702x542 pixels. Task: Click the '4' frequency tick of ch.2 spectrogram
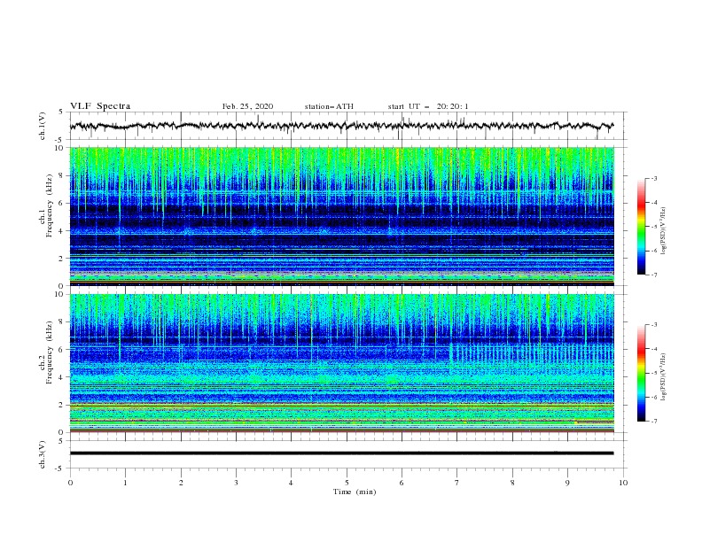62,377
